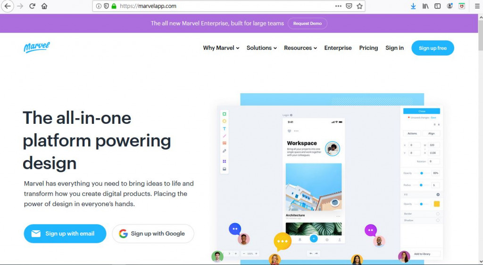Toggle the Fill checkmark in mockup panel

coord(438,194)
